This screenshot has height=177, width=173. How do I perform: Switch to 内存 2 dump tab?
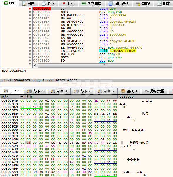tap(36, 91)
